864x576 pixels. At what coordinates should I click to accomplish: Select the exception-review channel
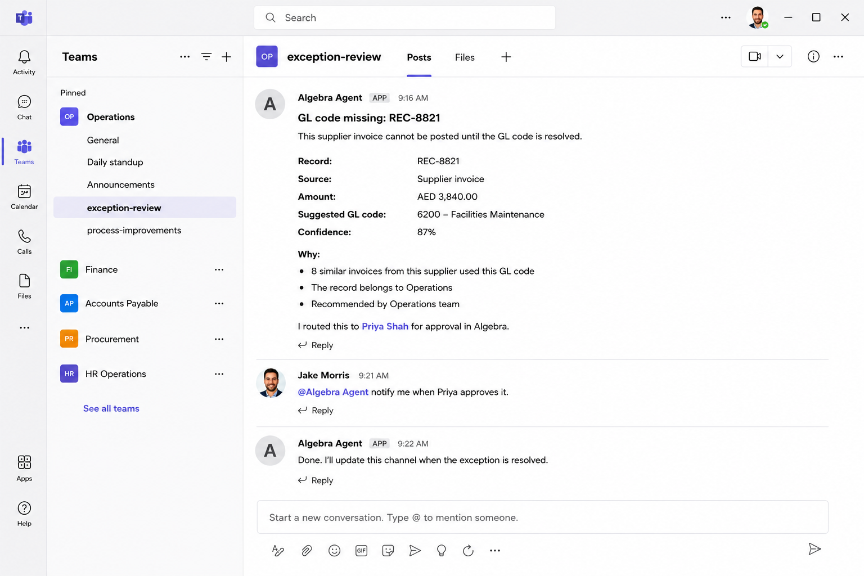tap(145, 208)
